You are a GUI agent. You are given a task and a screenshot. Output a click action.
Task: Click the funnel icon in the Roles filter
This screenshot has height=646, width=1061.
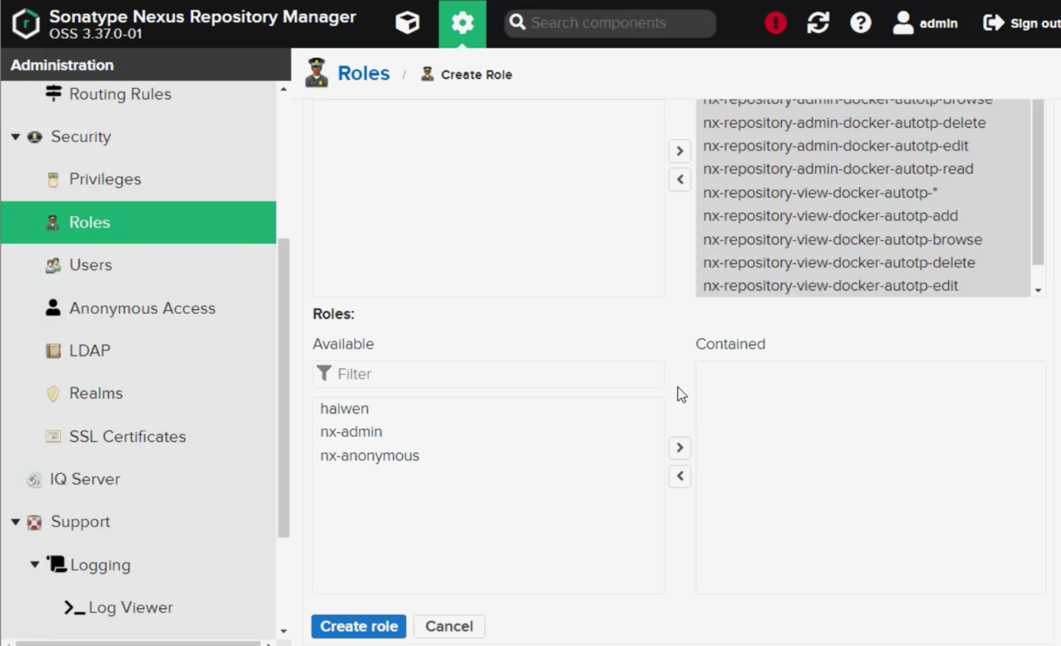[x=324, y=373]
